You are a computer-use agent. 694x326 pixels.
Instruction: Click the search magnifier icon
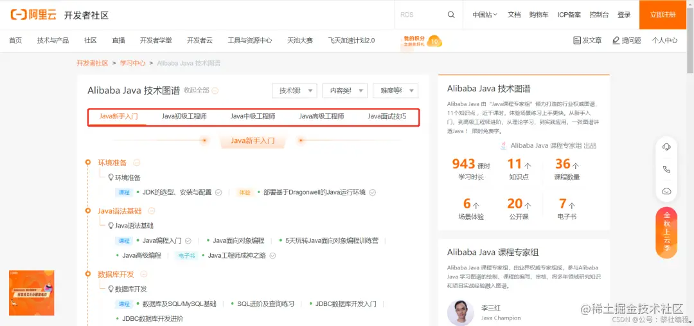[451, 15]
